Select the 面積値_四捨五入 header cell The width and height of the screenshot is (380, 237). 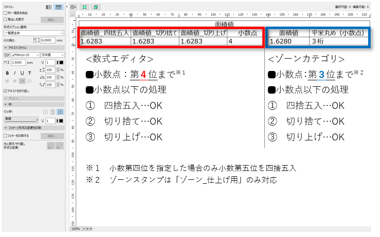[105, 33]
